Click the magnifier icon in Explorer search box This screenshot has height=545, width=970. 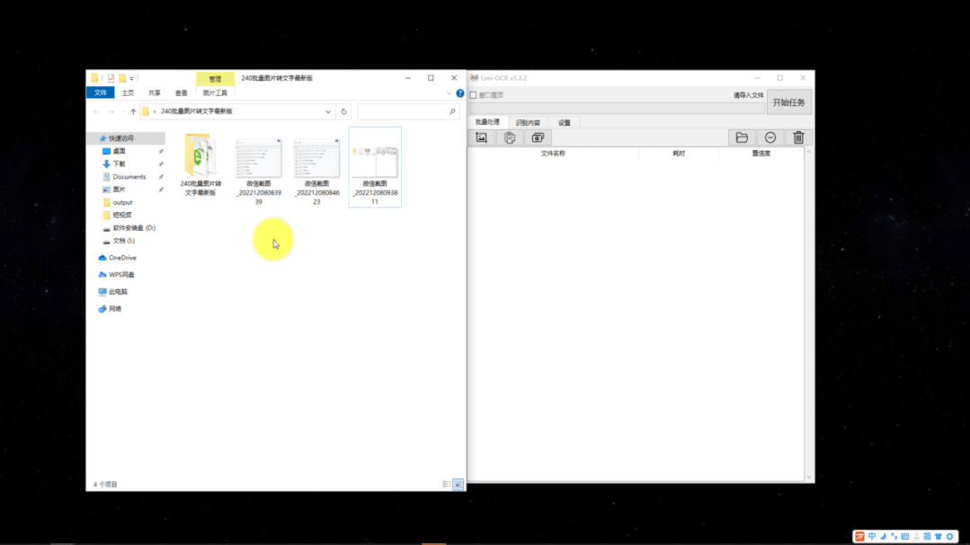(452, 112)
